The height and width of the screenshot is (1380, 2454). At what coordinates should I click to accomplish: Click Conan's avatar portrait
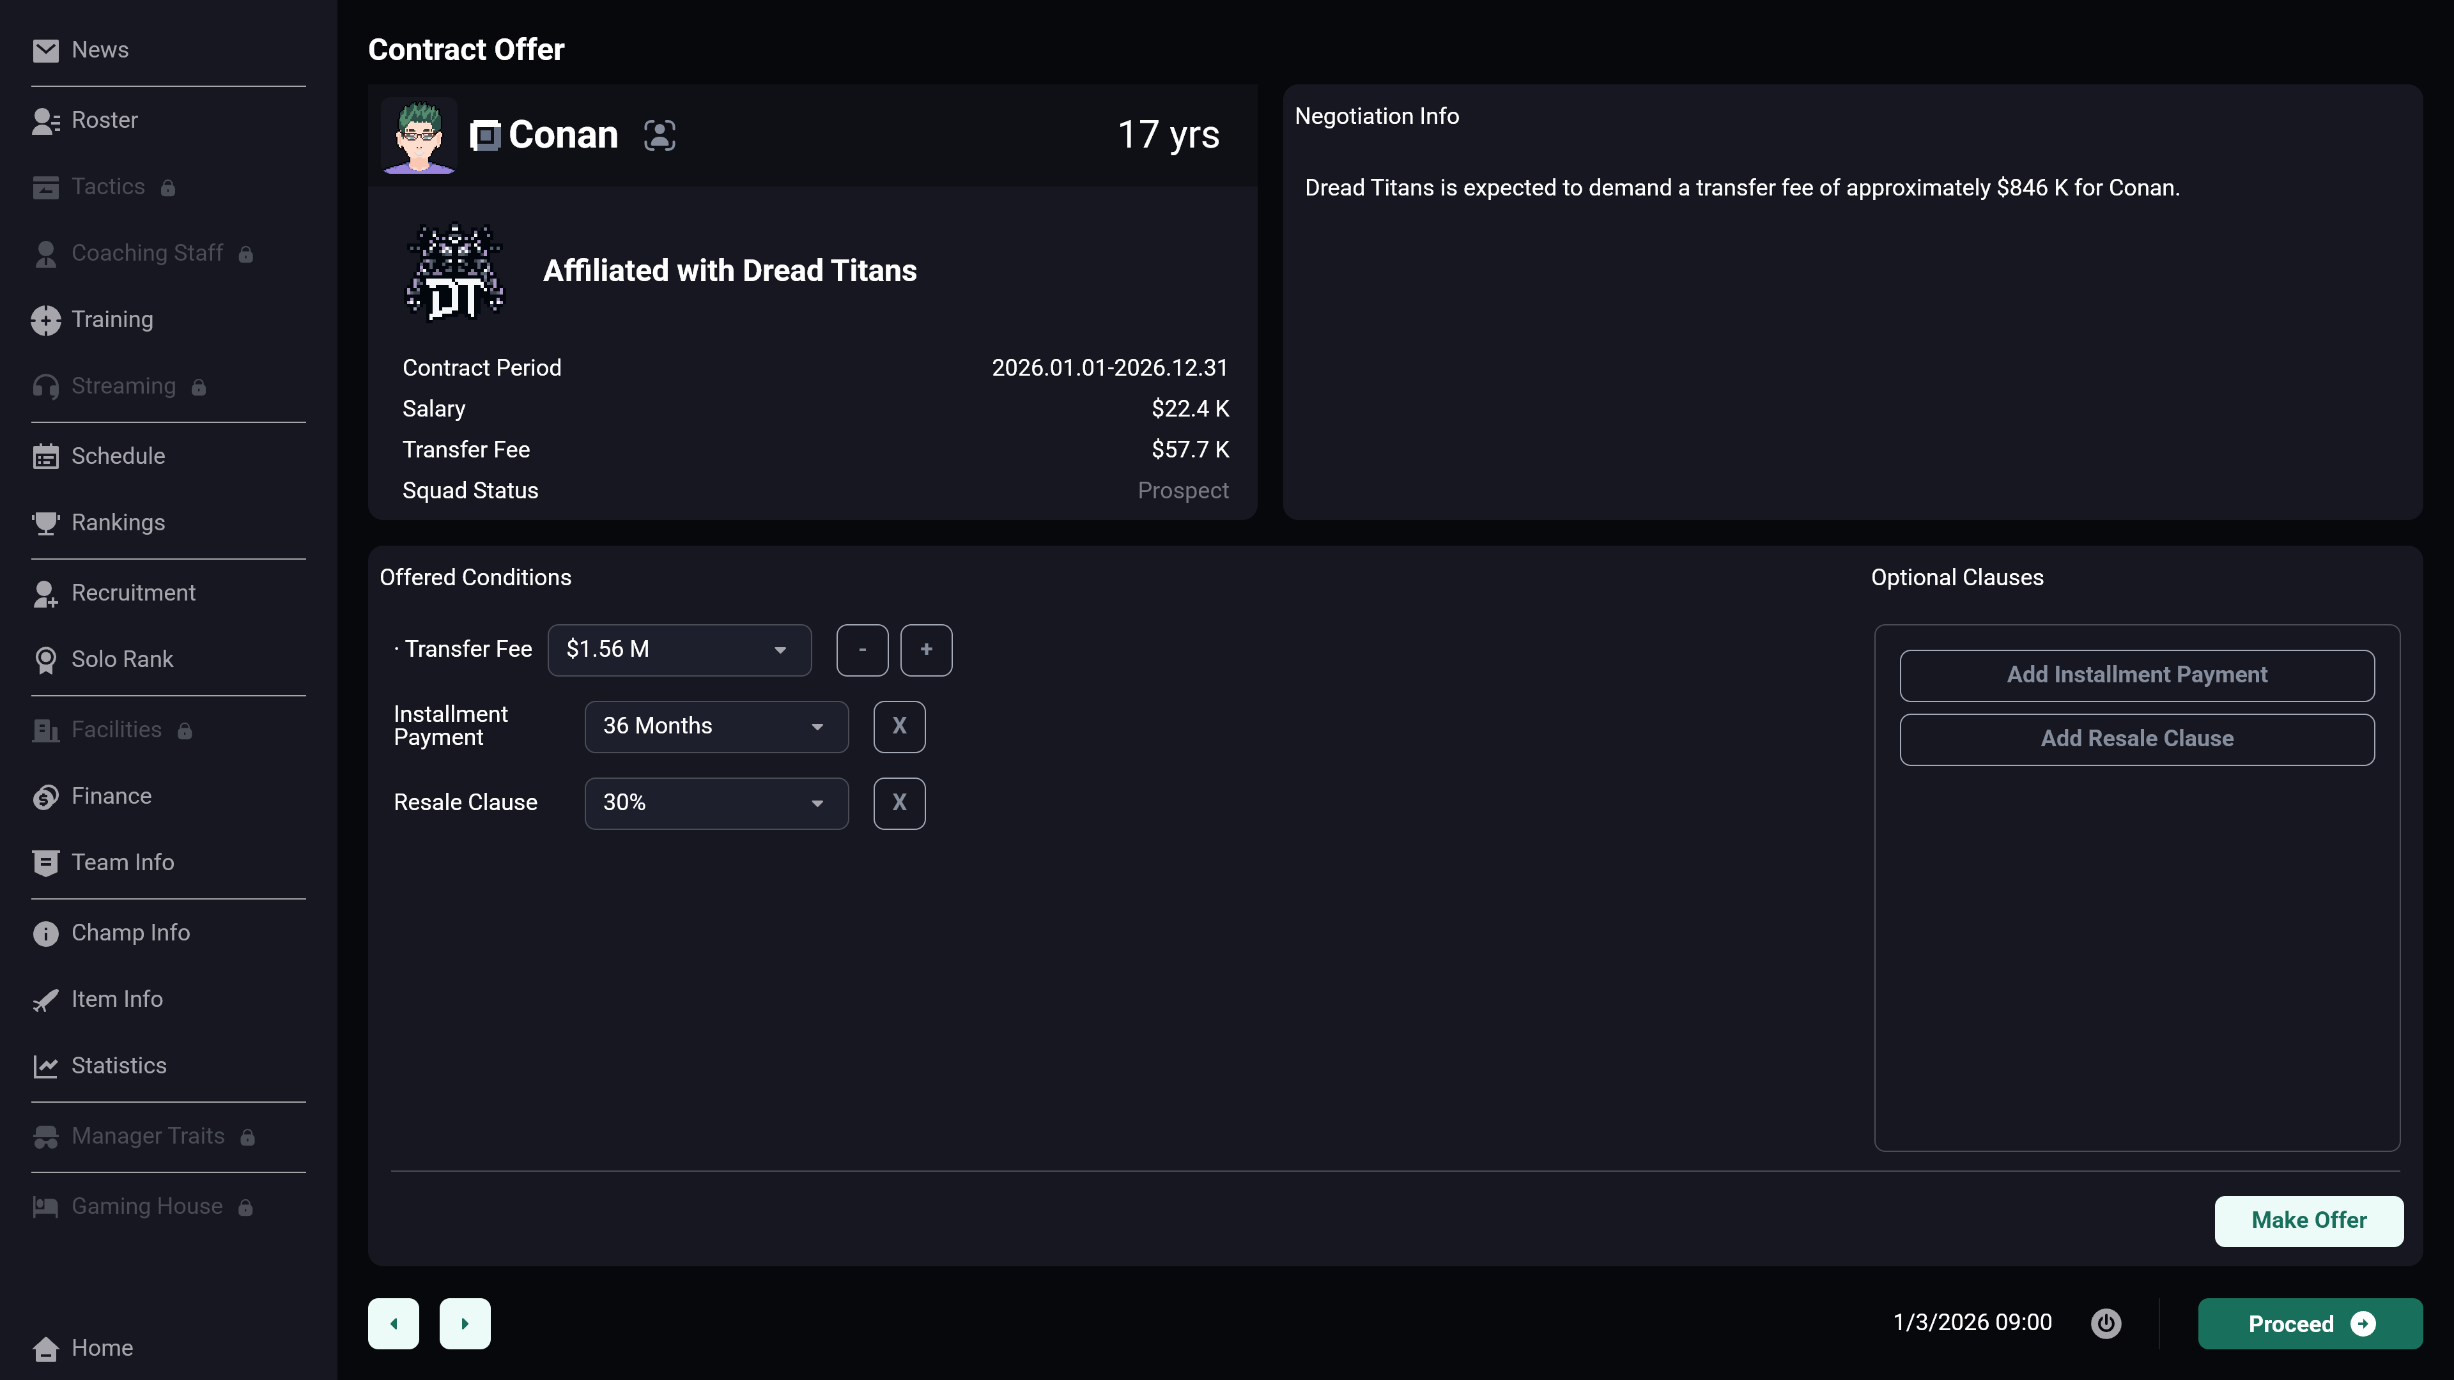(x=419, y=136)
